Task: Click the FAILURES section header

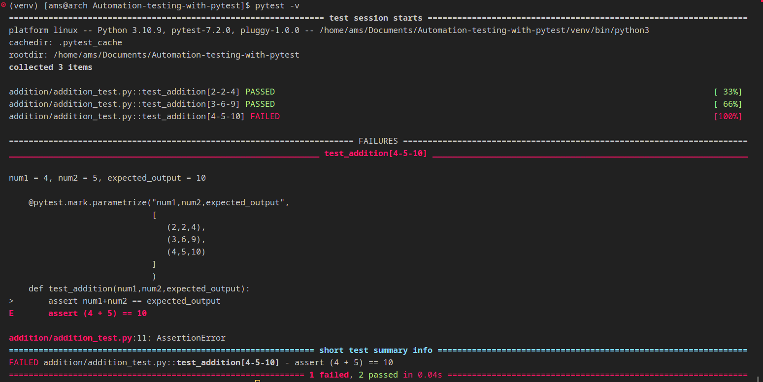Action: pyautogui.click(x=378, y=141)
